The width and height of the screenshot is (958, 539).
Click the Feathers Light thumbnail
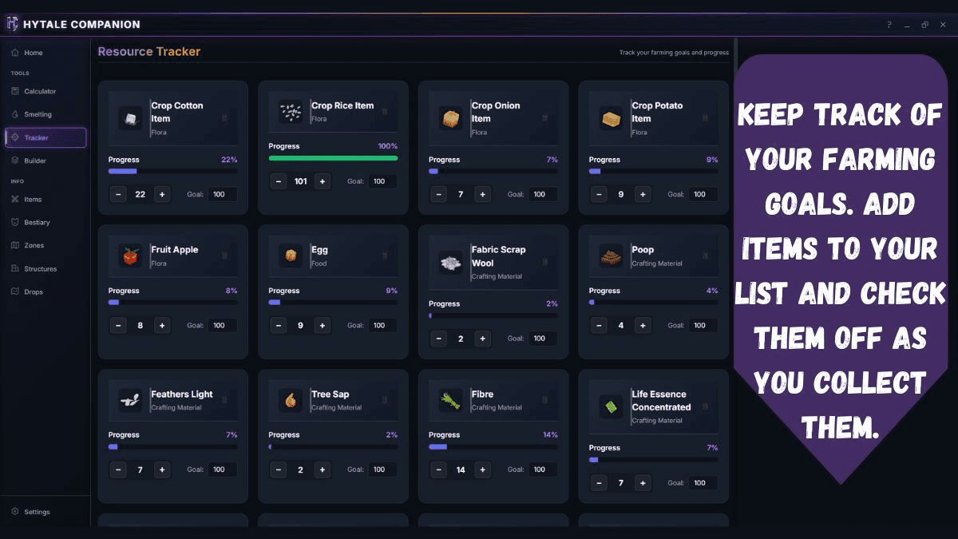pos(130,400)
